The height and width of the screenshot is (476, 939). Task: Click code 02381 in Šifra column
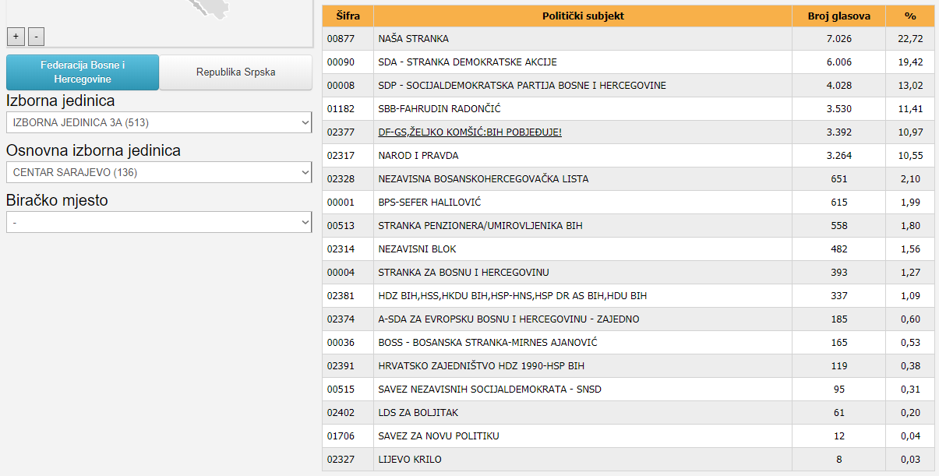[340, 296]
